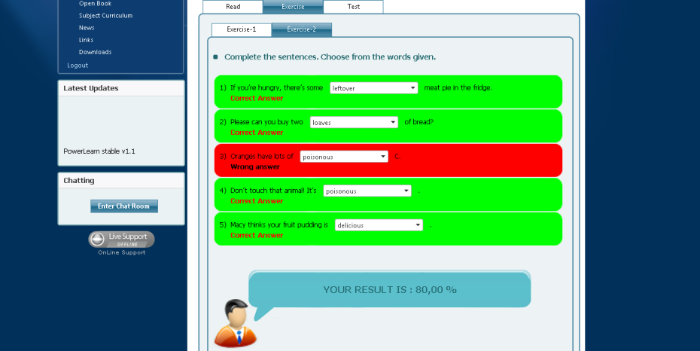This screenshot has height=351, width=700.
Task: Select the Exercise-2 sub-tab
Action: (301, 29)
